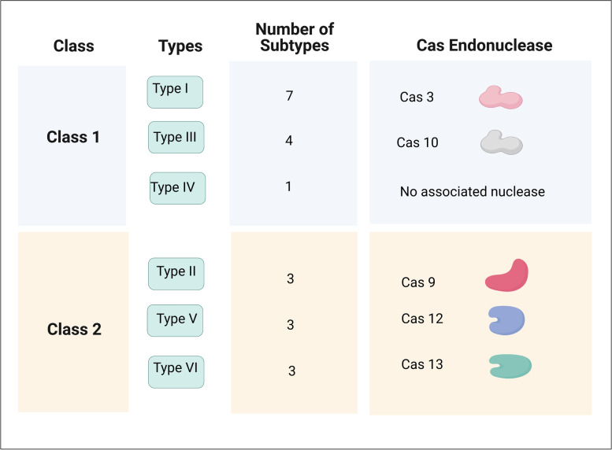
Task: Select the Cas Endonuclease column header
Action: point(484,46)
